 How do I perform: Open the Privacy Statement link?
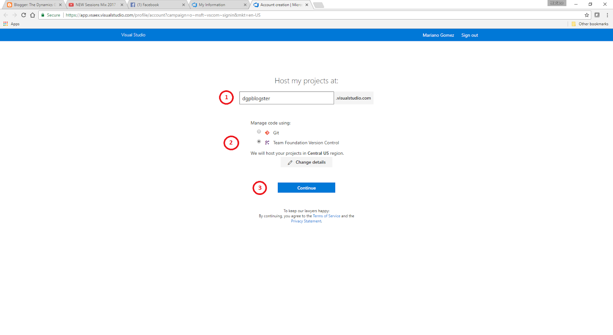(306, 221)
